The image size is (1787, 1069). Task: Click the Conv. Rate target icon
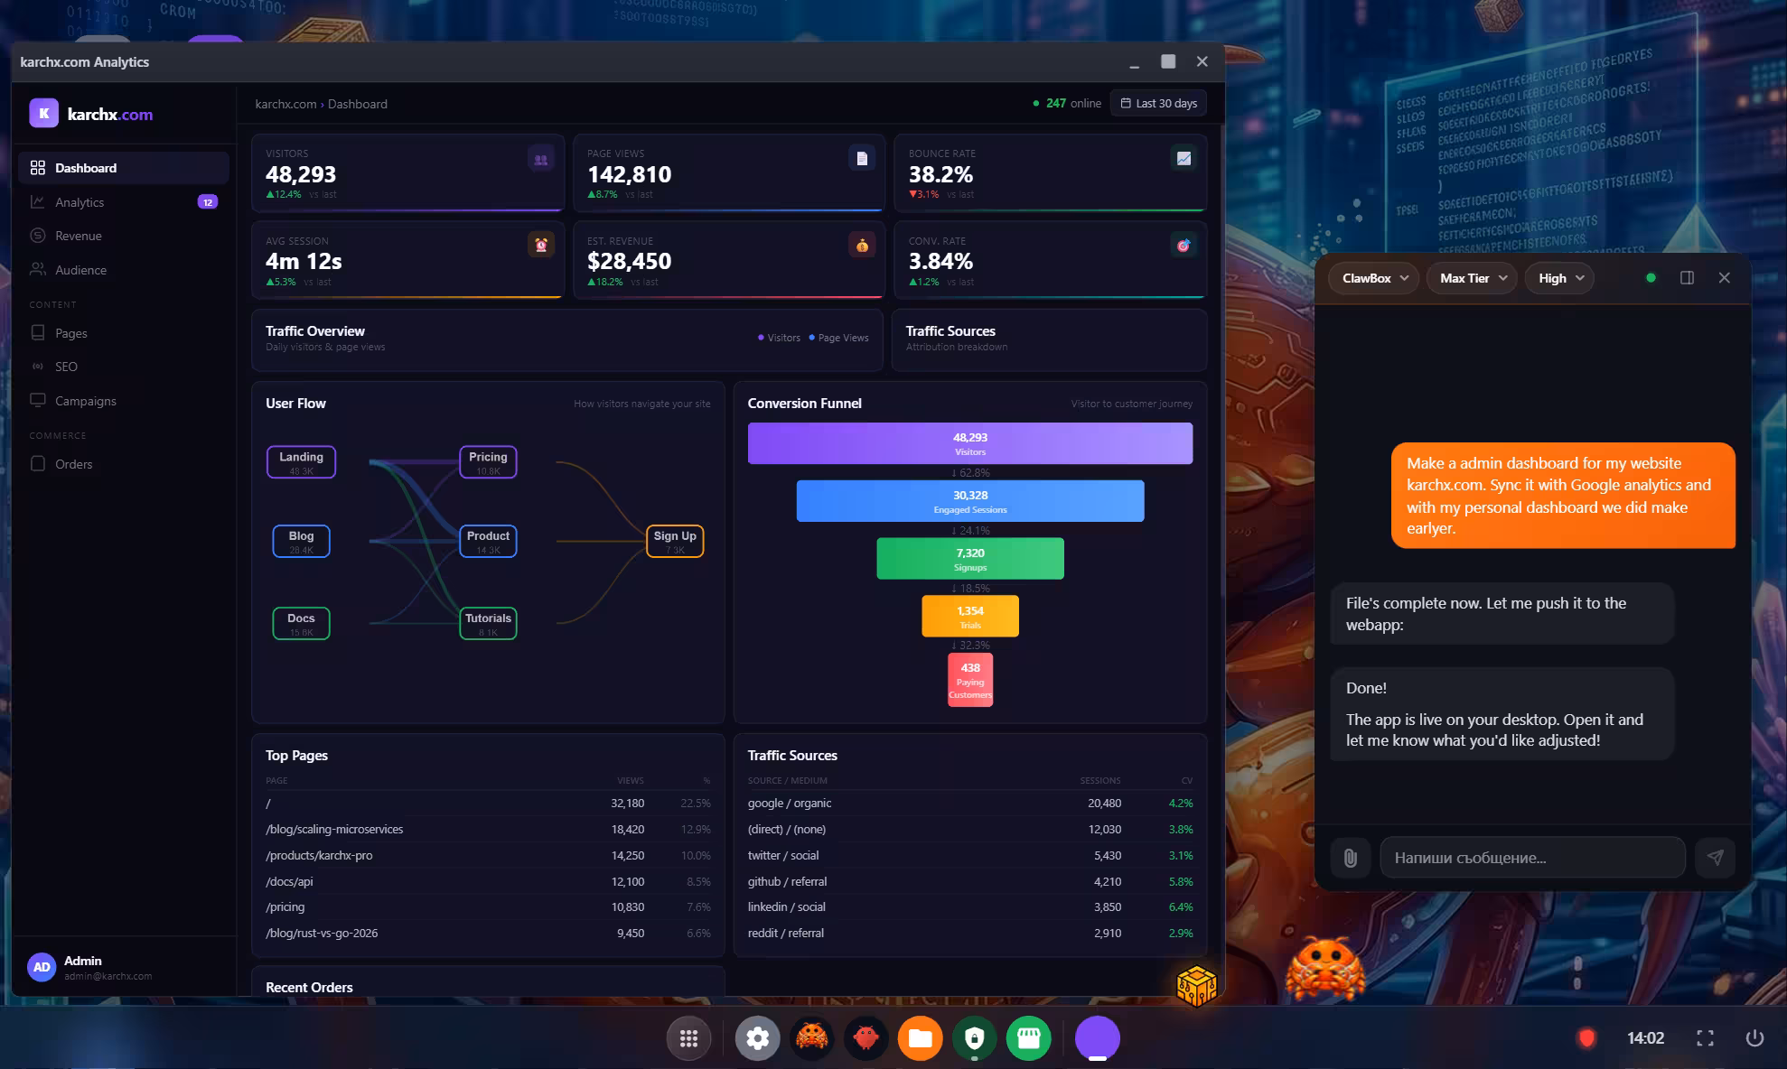[1184, 246]
